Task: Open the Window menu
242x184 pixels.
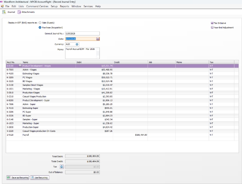Action: (x=76, y=6)
